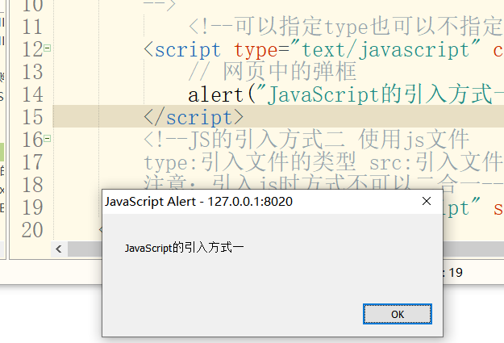Click line number 15 in the gutter
The height and width of the screenshot is (343, 504).
click(32, 117)
